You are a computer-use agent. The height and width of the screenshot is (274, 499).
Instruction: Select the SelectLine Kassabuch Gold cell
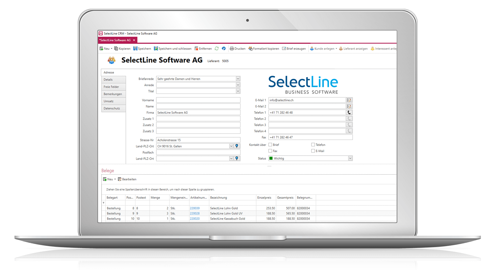233,219
